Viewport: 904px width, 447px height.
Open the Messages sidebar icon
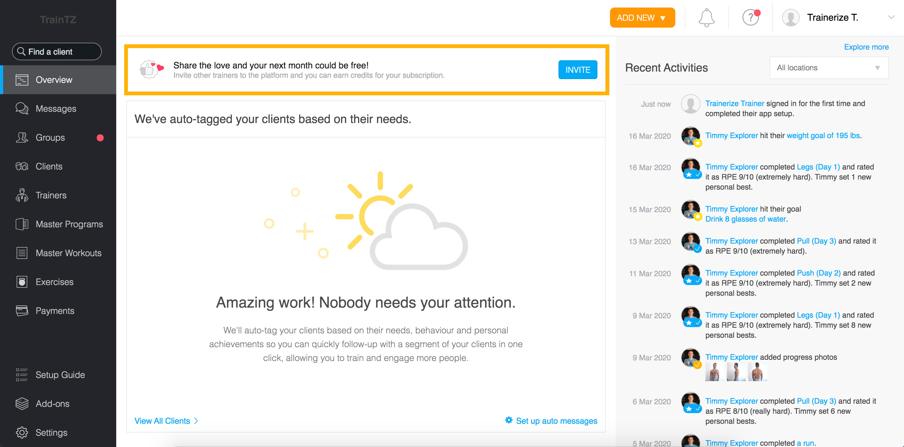pos(22,108)
